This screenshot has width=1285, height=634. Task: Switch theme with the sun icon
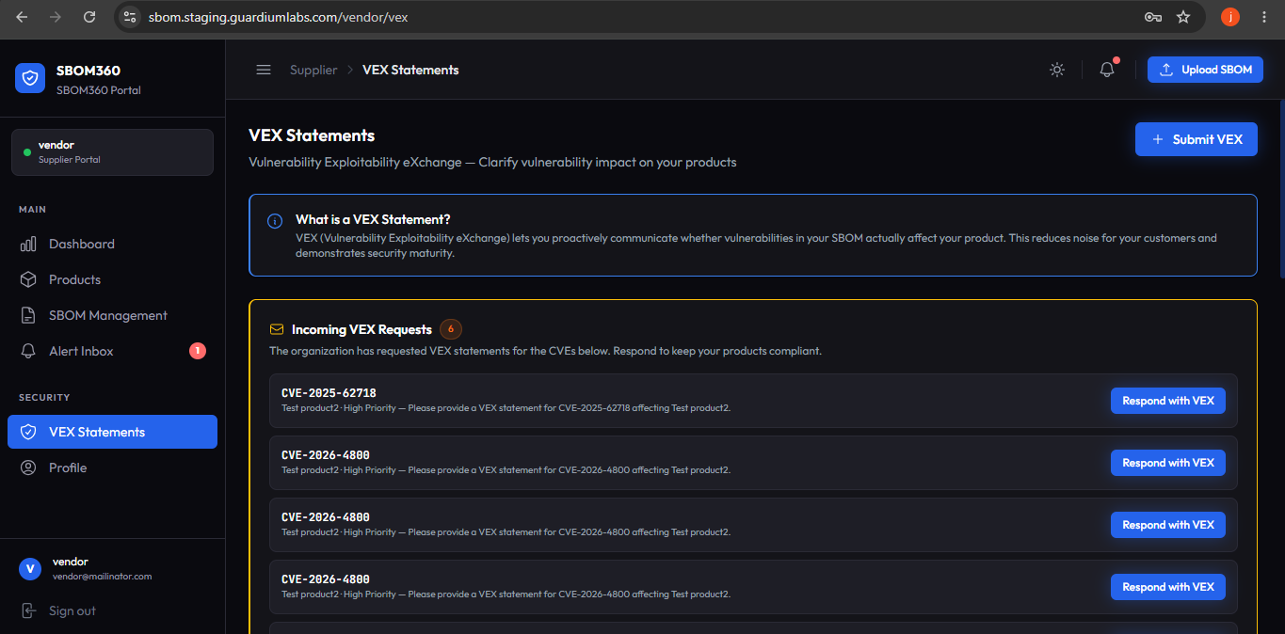pos(1057,70)
